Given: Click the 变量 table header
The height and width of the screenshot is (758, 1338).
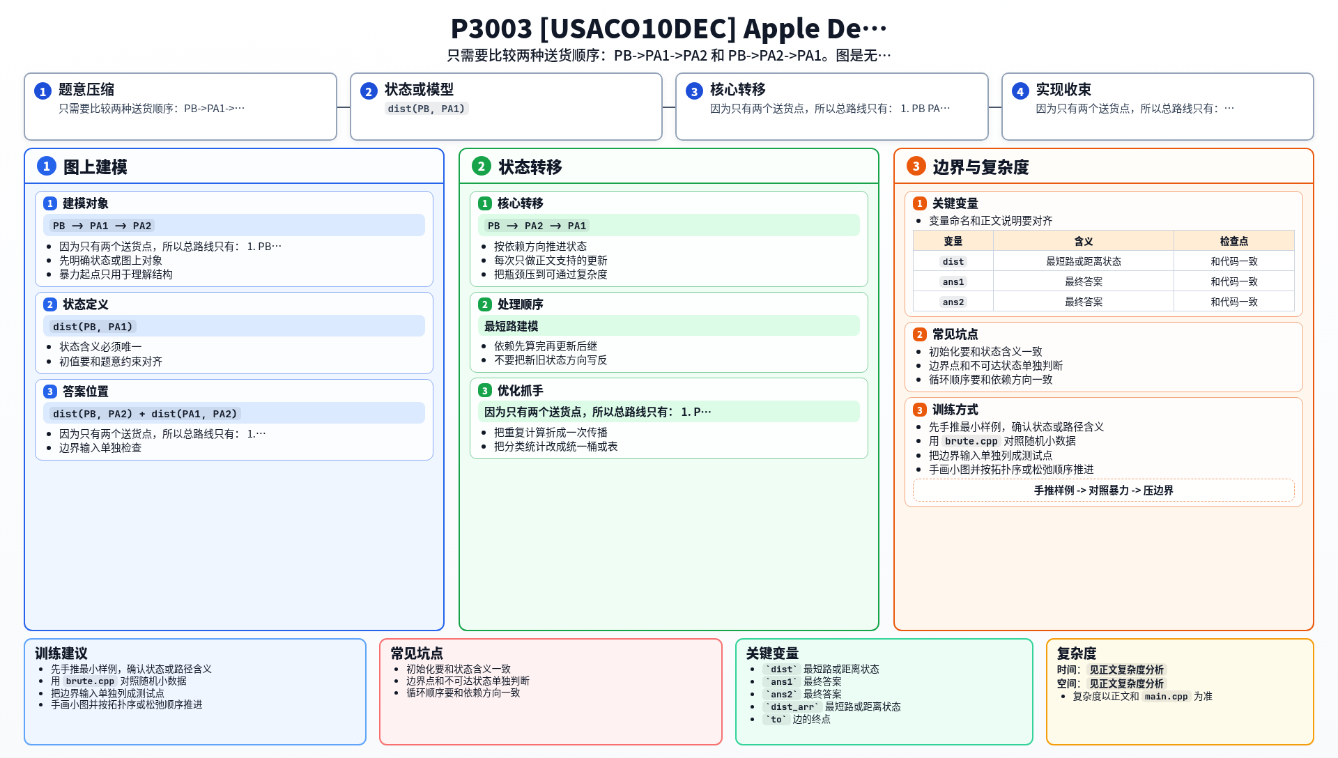Looking at the screenshot, I should (x=953, y=241).
